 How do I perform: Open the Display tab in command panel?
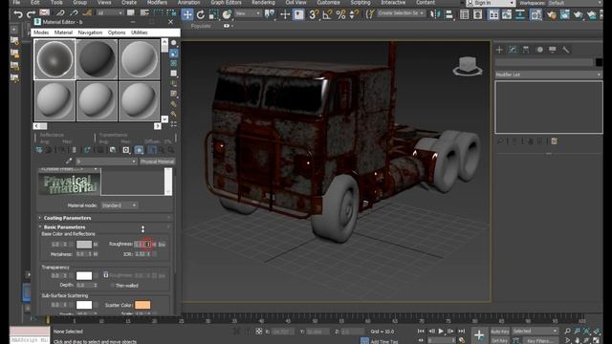click(x=553, y=50)
